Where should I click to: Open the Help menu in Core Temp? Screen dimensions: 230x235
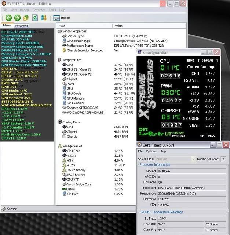tap(163, 151)
